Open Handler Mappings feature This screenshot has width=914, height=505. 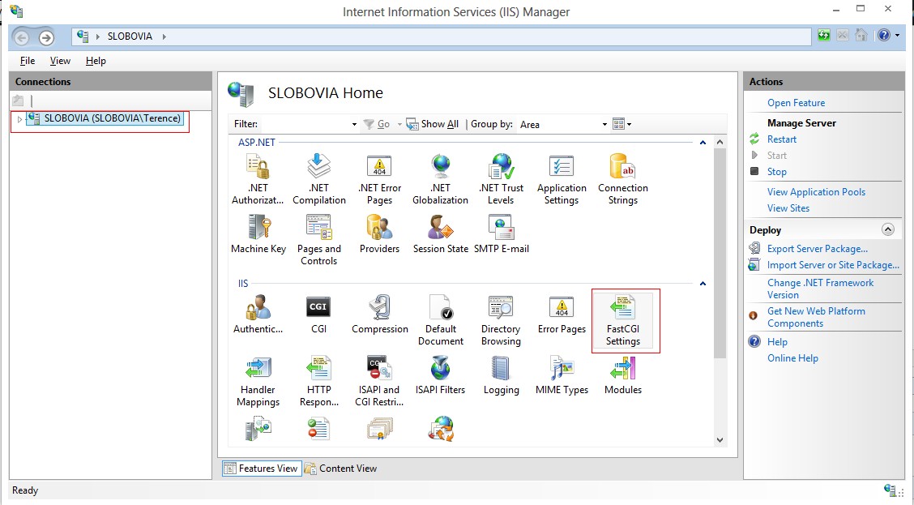click(258, 381)
